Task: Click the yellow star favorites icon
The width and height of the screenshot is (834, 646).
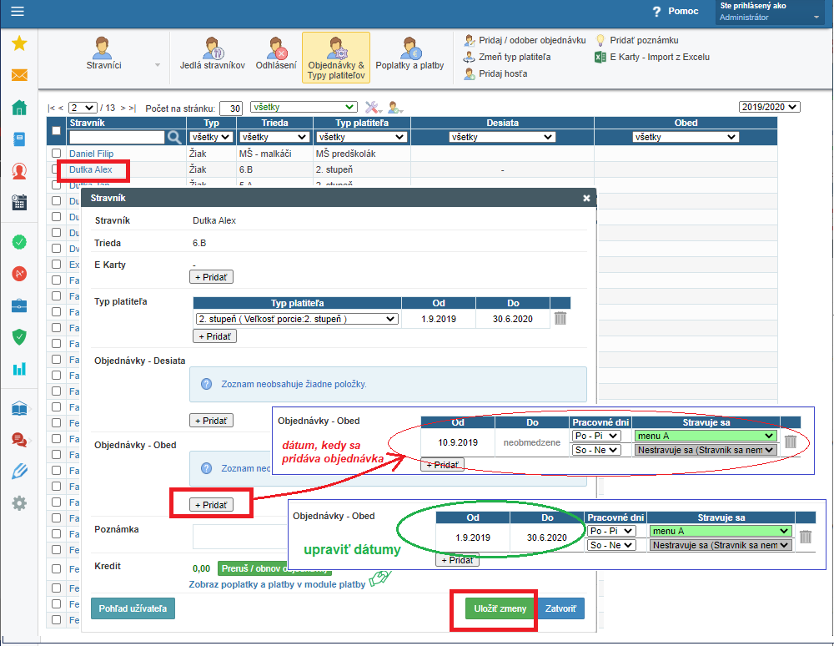Action: click(18, 44)
